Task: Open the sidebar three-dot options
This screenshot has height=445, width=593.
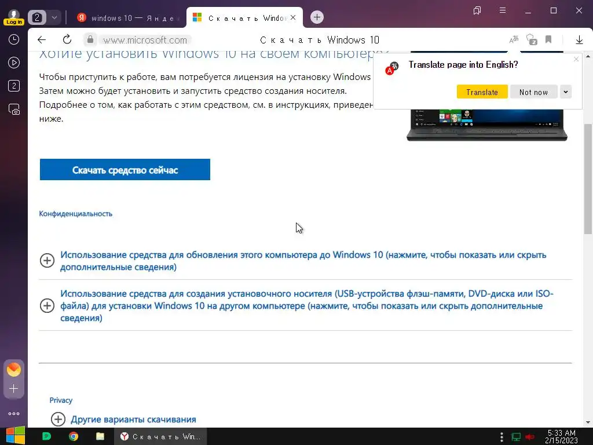Action: coord(14,414)
